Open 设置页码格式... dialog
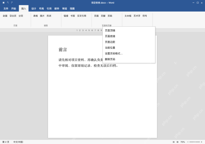205x144 pixels. pyautogui.click(x=129, y=54)
